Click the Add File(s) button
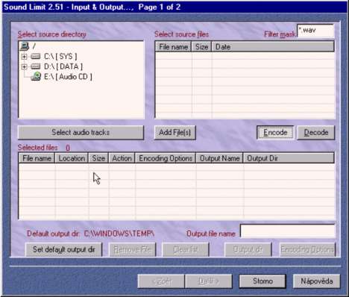Viewport: 349px width, 297px height. coord(175,132)
